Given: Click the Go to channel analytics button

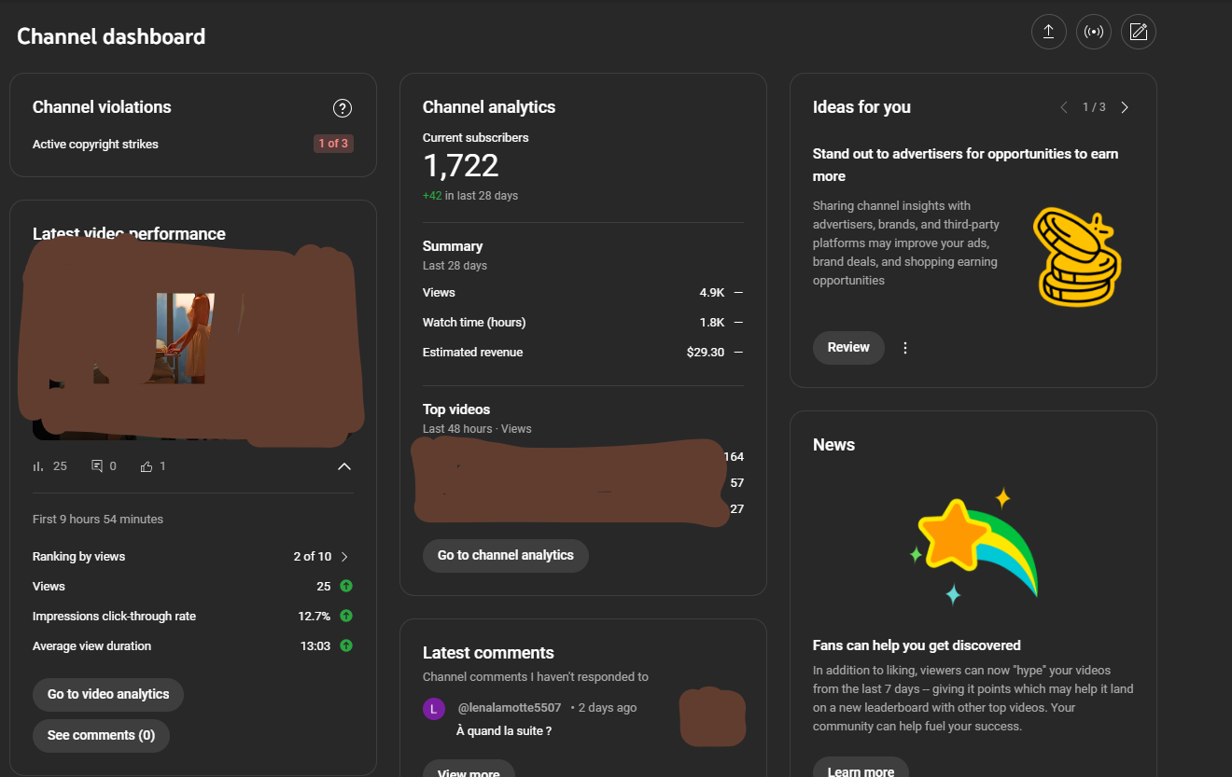Looking at the screenshot, I should point(506,555).
